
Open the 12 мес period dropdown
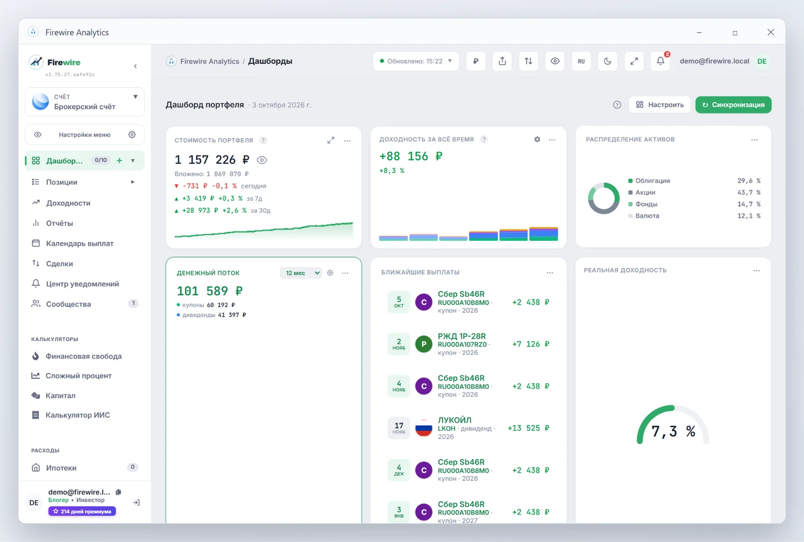(300, 273)
